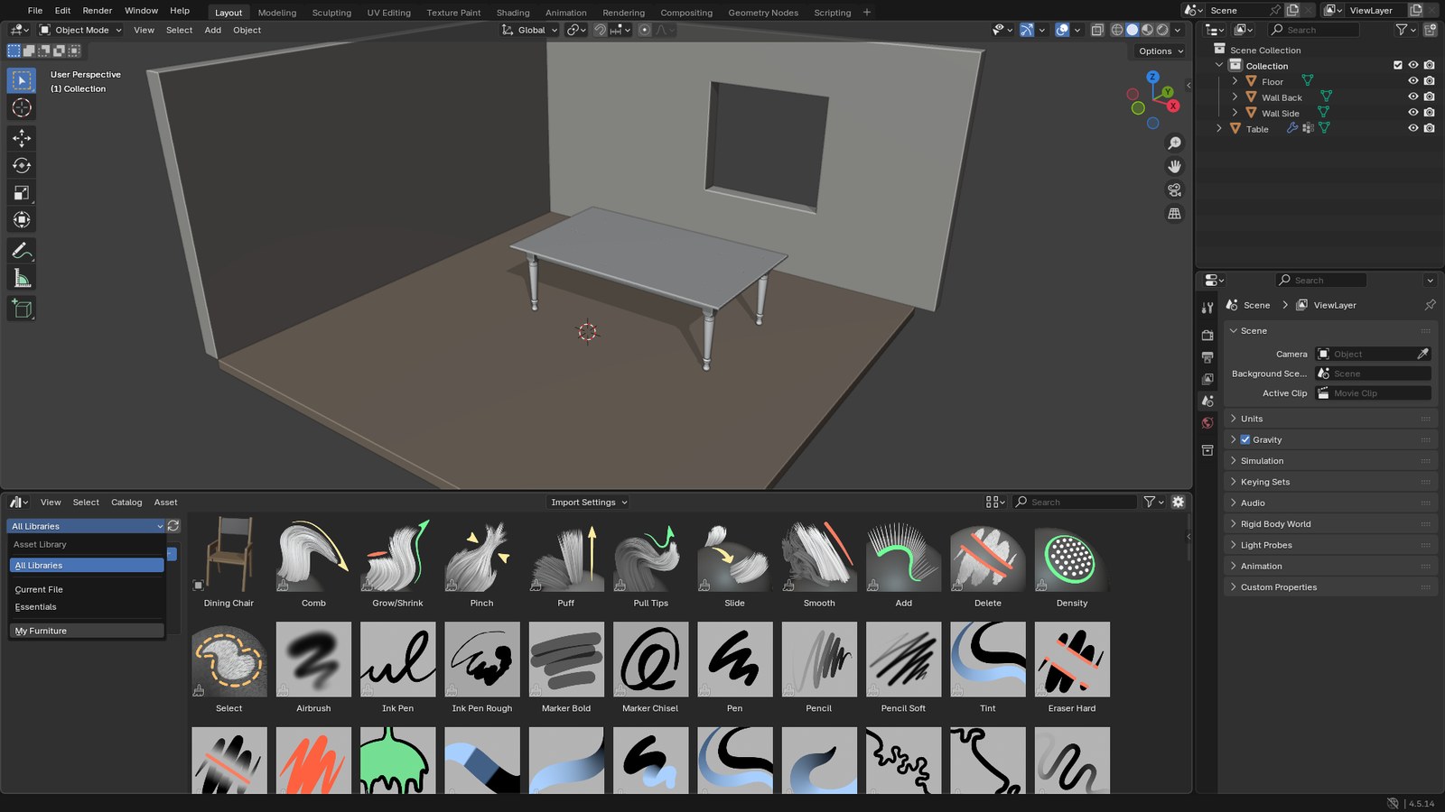The image size is (1445, 812).
Task: Open Import Settings dropdown
Action: coord(589,503)
